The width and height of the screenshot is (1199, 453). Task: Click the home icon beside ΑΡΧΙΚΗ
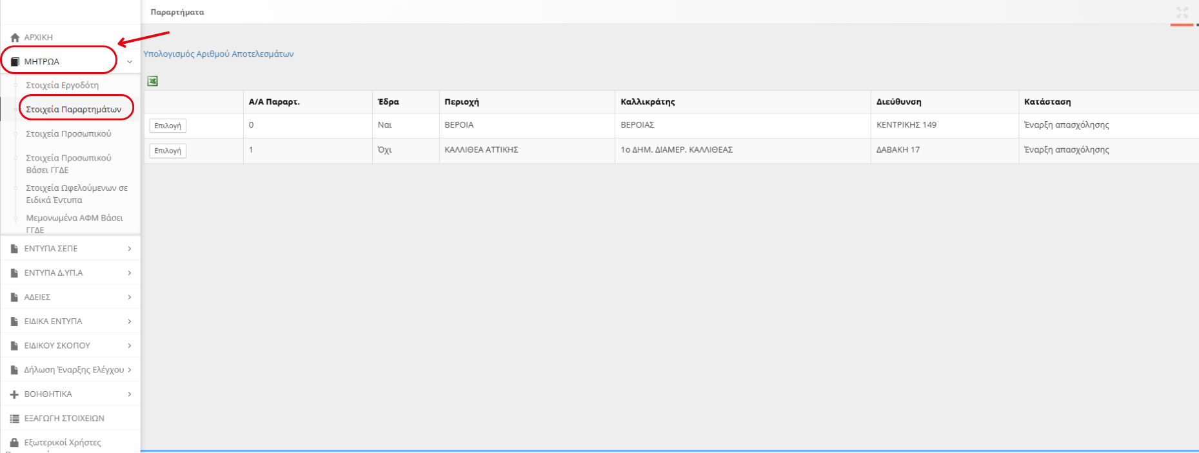(x=15, y=37)
